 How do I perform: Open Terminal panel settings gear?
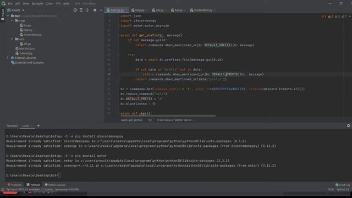tap(348, 126)
